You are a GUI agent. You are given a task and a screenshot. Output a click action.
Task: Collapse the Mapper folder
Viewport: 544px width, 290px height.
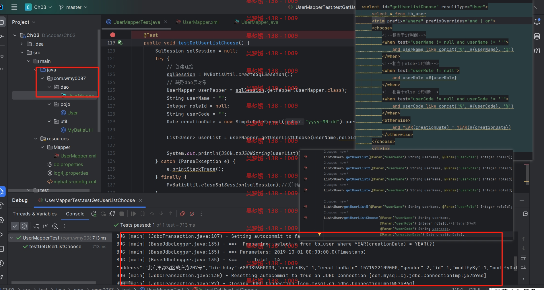(x=42, y=147)
